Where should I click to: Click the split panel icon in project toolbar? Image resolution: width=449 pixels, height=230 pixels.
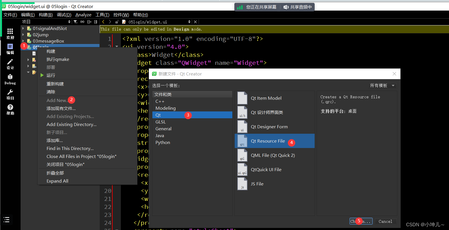coord(89,22)
